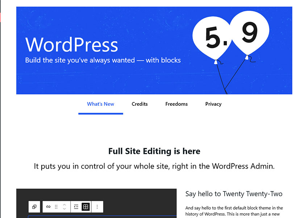Click the Query Loop infinity icon

[48, 207]
